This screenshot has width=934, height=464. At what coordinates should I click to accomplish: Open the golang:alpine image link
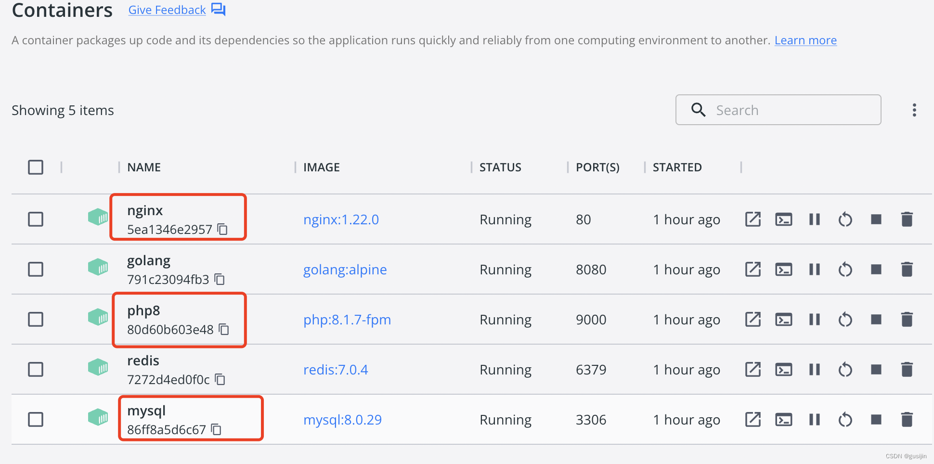(345, 270)
